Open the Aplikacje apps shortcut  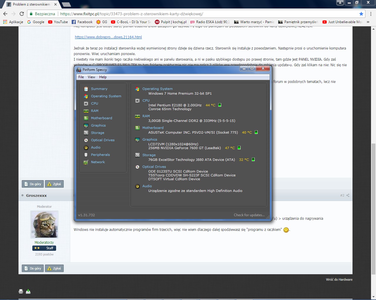click(13, 22)
